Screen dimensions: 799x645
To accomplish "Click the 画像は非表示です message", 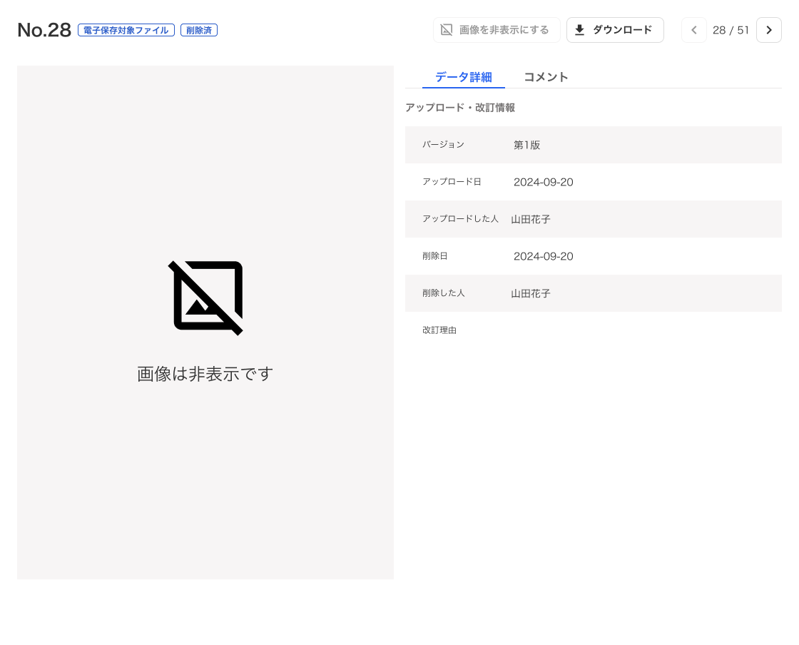I will coord(205,374).
